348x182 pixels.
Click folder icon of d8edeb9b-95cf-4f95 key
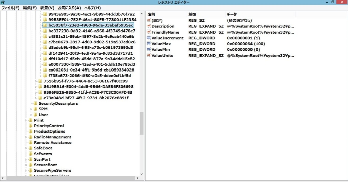(45, 47)
